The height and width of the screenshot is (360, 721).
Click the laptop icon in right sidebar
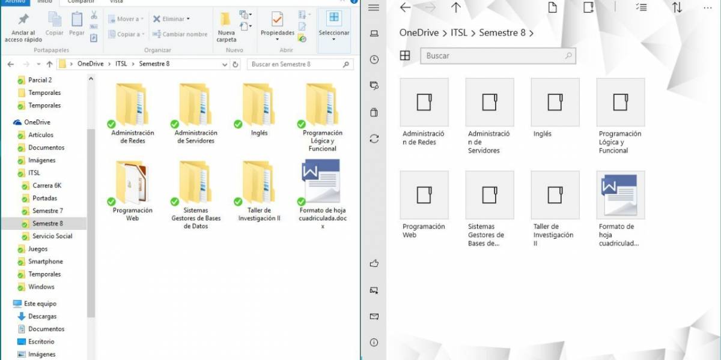click(x=374, y=34)
